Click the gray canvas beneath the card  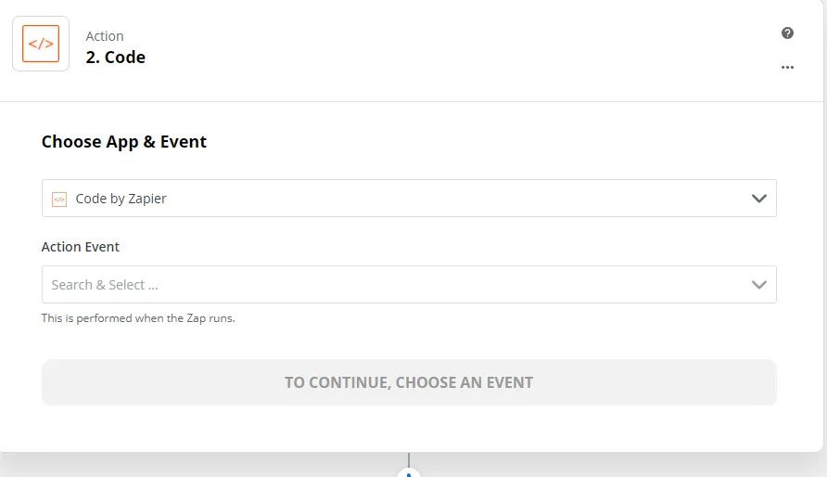click(x=211, y=467)
